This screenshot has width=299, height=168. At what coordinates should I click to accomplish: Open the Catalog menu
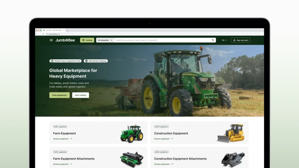click(87, 40)
